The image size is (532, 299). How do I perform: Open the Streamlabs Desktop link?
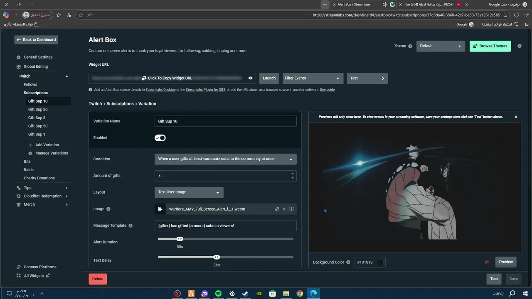160,90
